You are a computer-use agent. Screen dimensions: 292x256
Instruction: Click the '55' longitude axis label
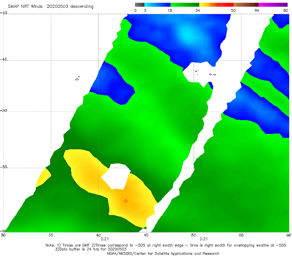pos(241,235)
